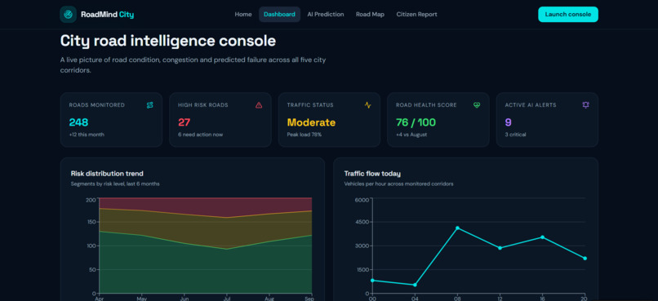The height and width of the screenshot is (301, 658).
Task: Click the 04 hour traffic data point
Action: pos(415,285)
